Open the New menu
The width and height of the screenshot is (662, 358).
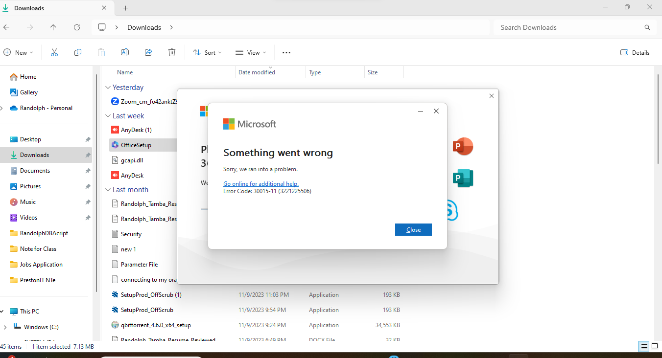click(19, 52)
